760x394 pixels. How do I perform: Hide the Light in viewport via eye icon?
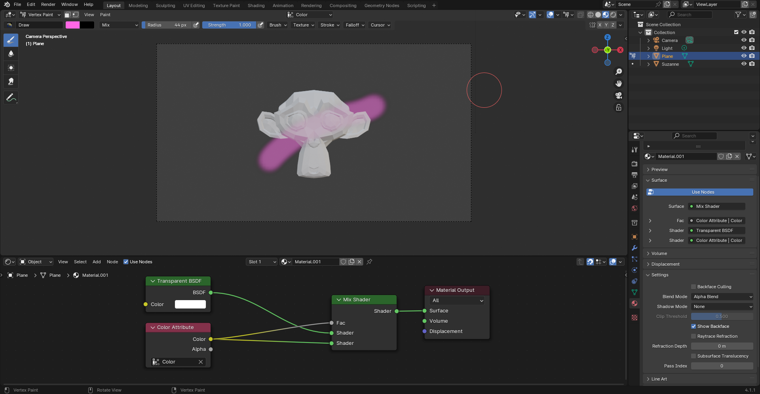click(x=744, y=48)
